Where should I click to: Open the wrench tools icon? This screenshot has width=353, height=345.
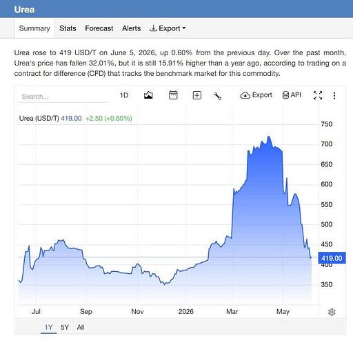217,96
